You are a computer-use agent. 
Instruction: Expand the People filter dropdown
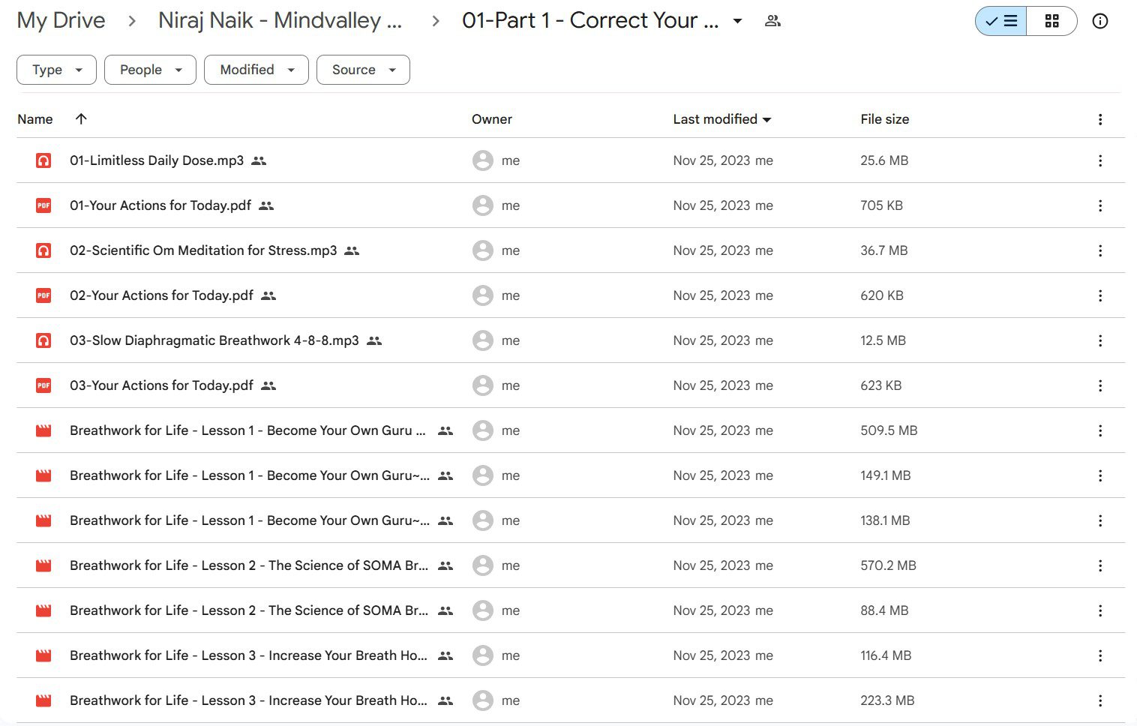coord(150,70)
